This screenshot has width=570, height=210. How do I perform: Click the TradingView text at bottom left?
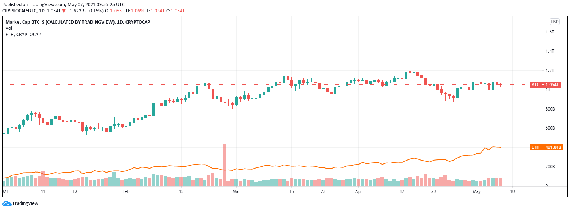(25, 203)
